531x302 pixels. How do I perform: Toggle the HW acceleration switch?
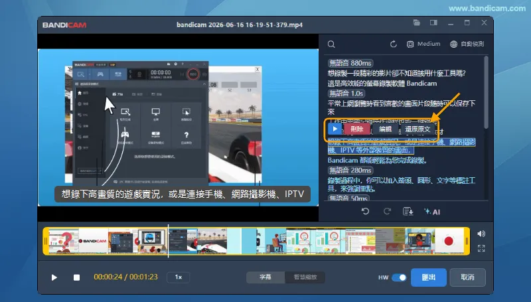[399, 277]
